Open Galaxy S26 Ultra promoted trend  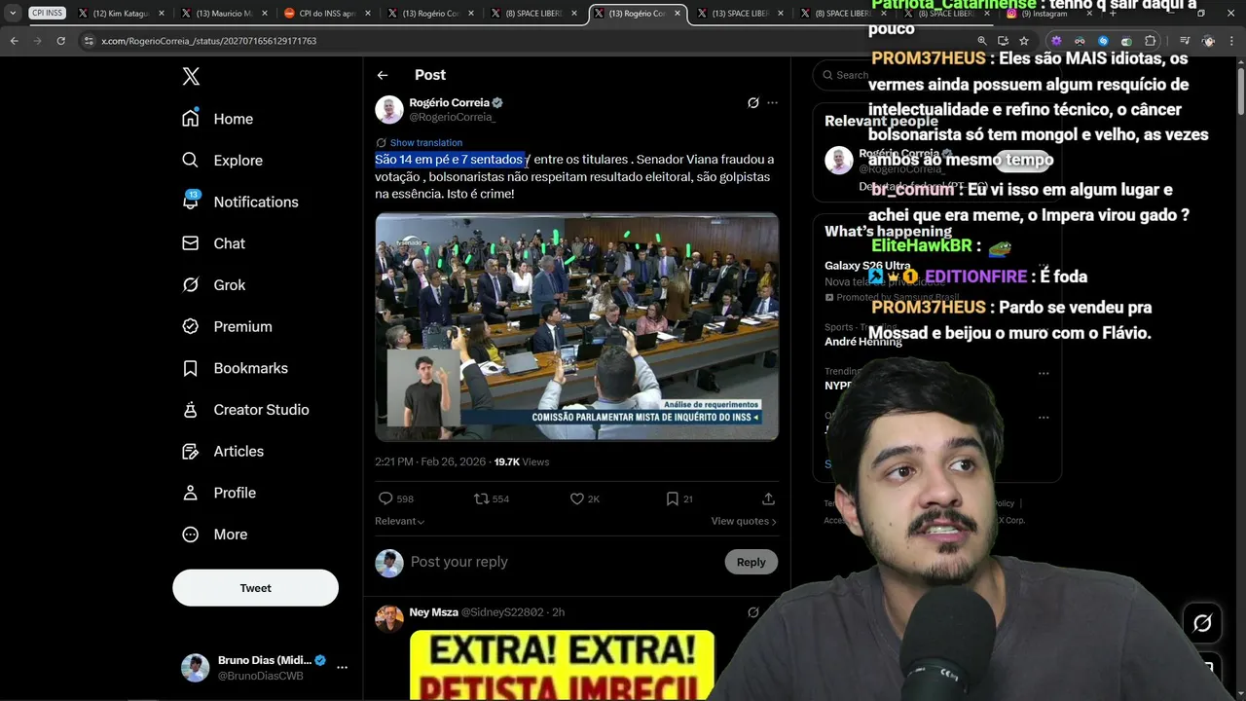coord(867,266)
